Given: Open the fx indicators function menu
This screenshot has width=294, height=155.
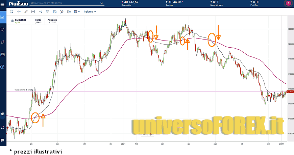Looking at the screenshot, I should [x=62, y=11].
